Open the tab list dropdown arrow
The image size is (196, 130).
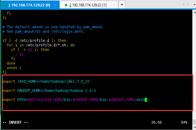[x=194, y=5]
